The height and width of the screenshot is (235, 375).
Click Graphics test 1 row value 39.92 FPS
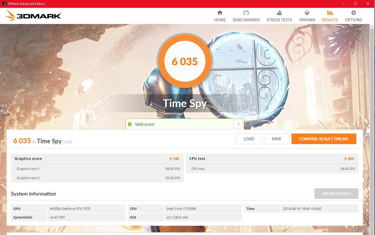click(173, 169)
